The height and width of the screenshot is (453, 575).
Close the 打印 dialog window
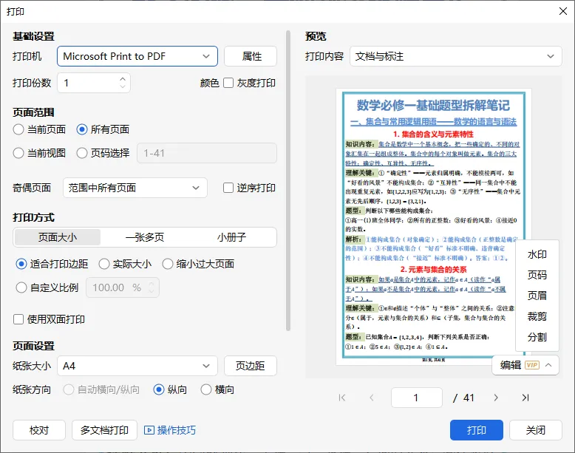[x=563, y=11]
